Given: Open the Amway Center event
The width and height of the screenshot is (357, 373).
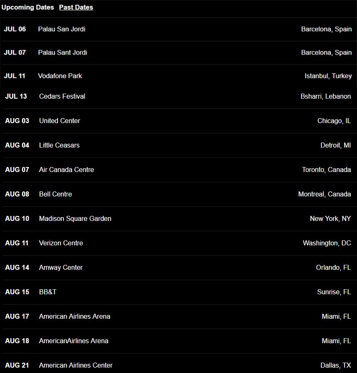Looking at the screenshot, I should [x=61, y=267].
